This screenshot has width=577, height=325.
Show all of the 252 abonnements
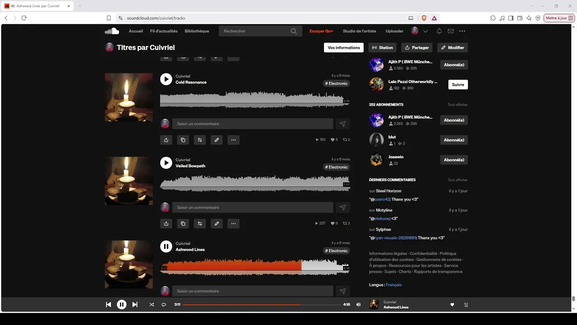(x=458, y=105)
